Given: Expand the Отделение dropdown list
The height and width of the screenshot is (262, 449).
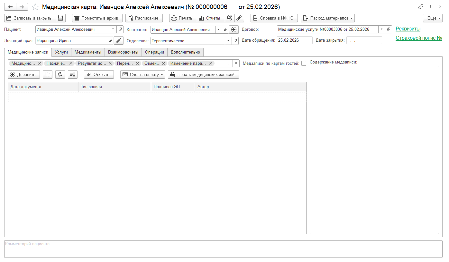Looking at the screenshot, I should coord(228,41).
